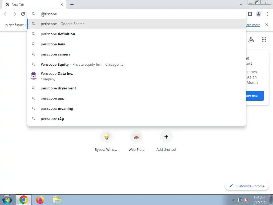The image size is (273, 205).
Task: Click the Periscope Data logo icon
Action: [x=33, y=76]
